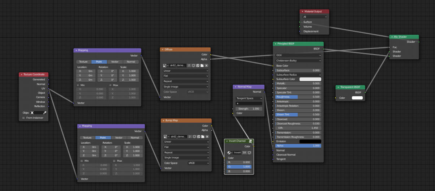Click new image copy icon in Bump Map node
This screenshot has width=435, height=191.
(x=199, y=137)
